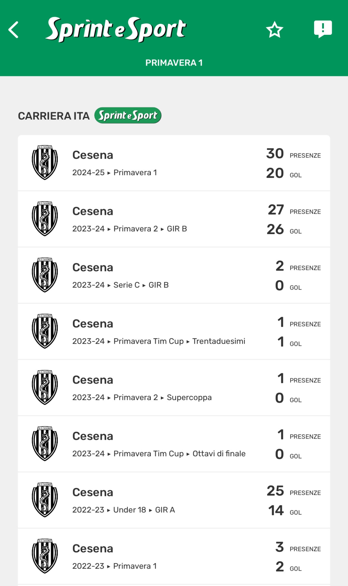Add to favorites with the star icon
Image resolution: width=348 pixels, height=586 pixels.
point(274,30)
